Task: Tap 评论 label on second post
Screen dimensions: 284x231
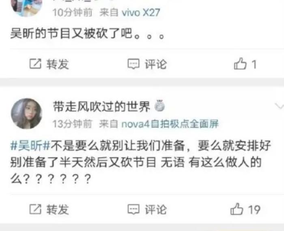Action: pos(156,210)
